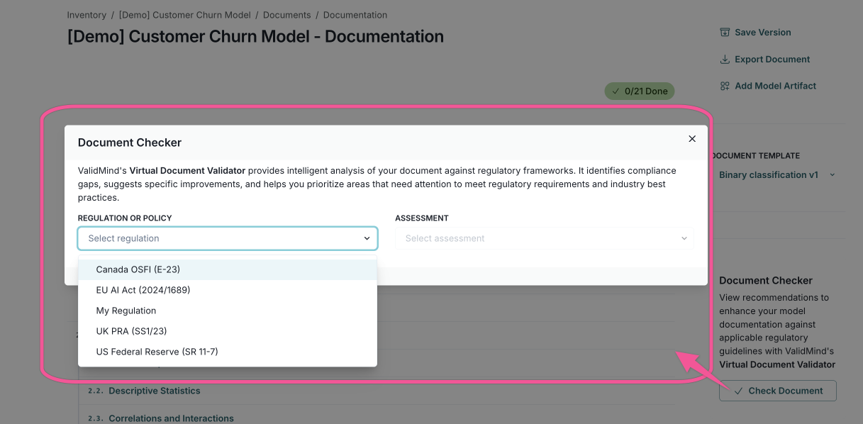
Task: Choose EU AI Act (2024/1689) option
Action: click(x=143, y=290)
